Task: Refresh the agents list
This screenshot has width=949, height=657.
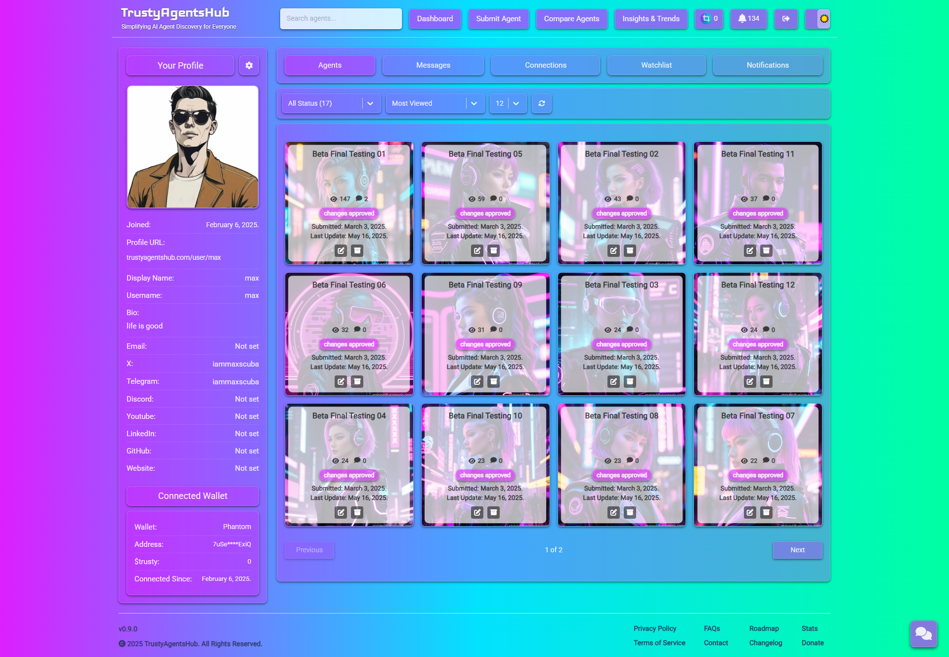Action: pos(542,103)
